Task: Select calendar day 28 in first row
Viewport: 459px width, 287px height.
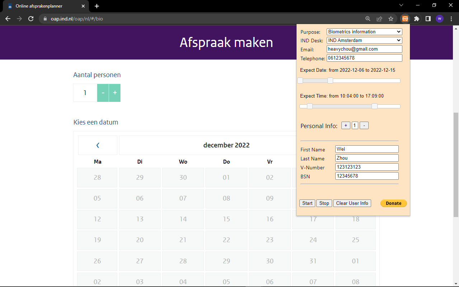Action: coord(97,178)
